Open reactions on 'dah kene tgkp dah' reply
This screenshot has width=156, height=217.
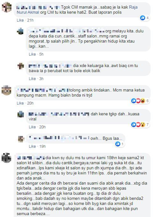coord(140,125)
